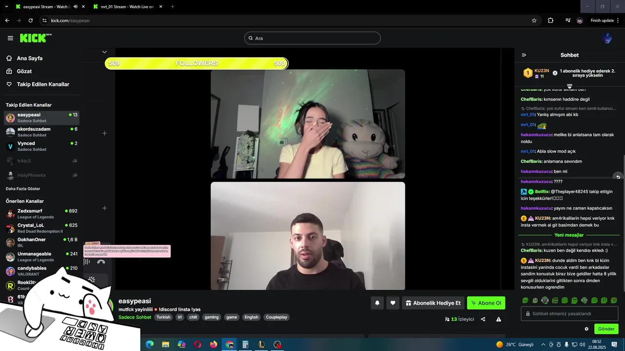Select the Turkish tag

164,317
